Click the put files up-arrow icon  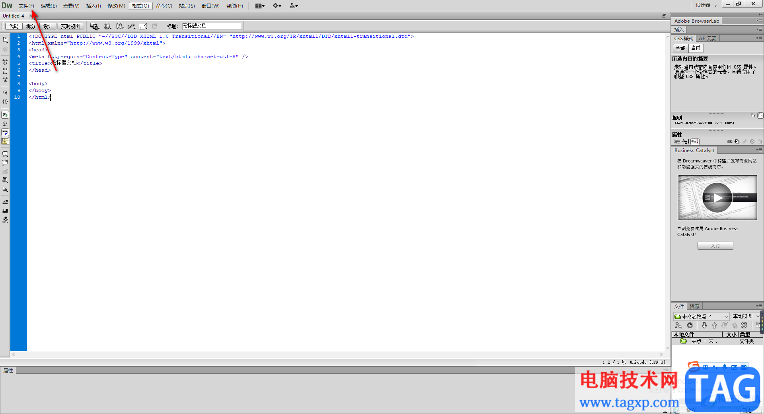point(714,325)
